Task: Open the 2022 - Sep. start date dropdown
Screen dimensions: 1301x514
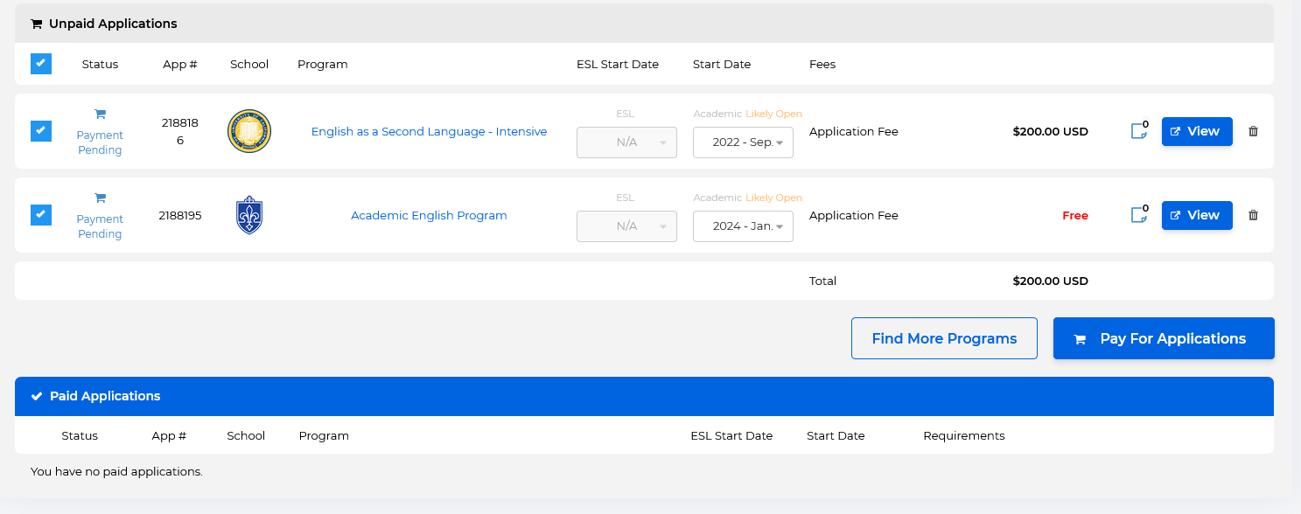Action: [743, 142]
